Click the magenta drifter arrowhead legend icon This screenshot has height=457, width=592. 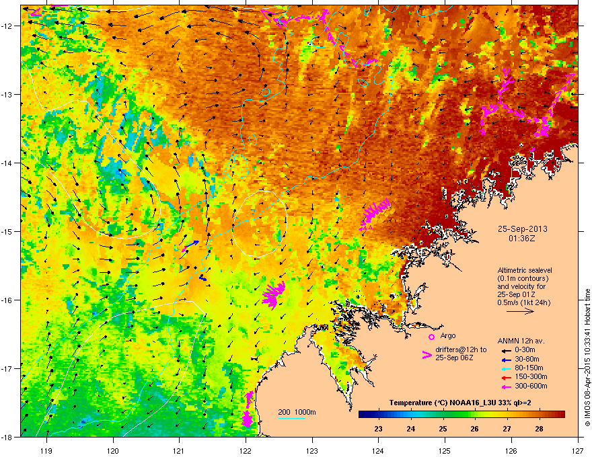427,355
